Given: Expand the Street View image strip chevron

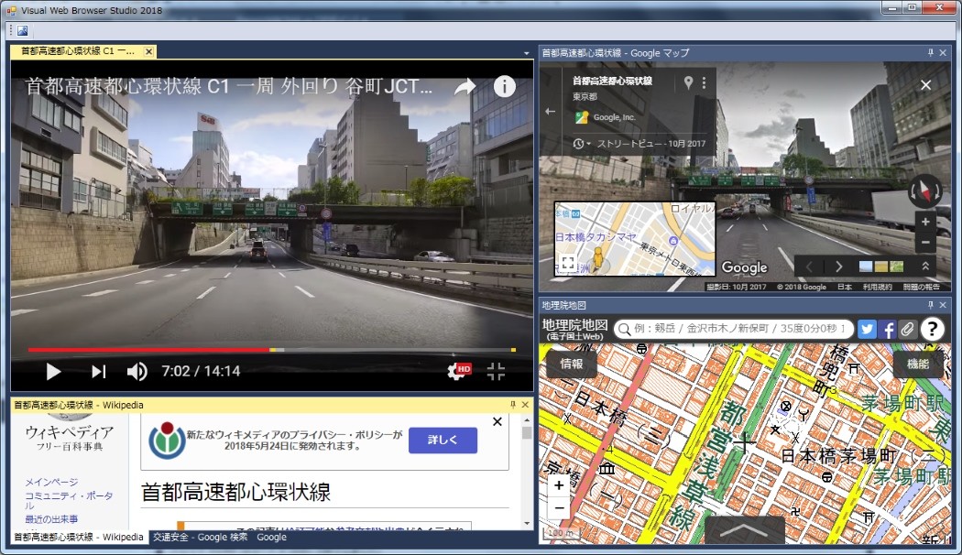Looking at the screenshot, I should (925, 267).
